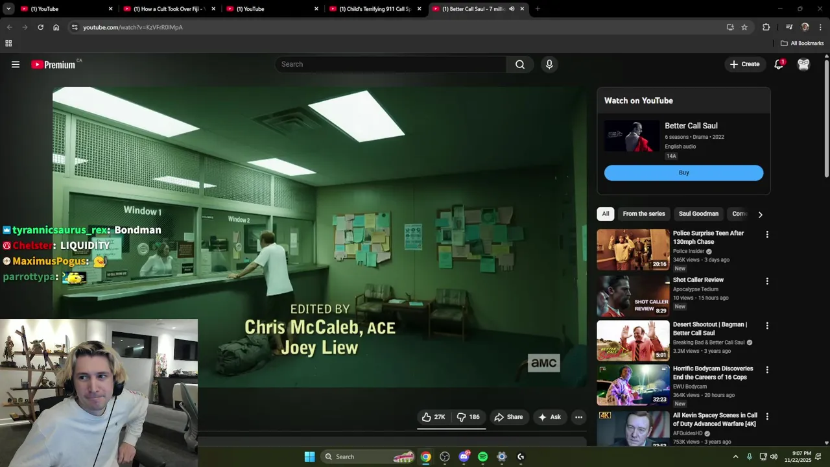Open the bookmarks bar apps grid
830x467 pixels.
(8, 43)
